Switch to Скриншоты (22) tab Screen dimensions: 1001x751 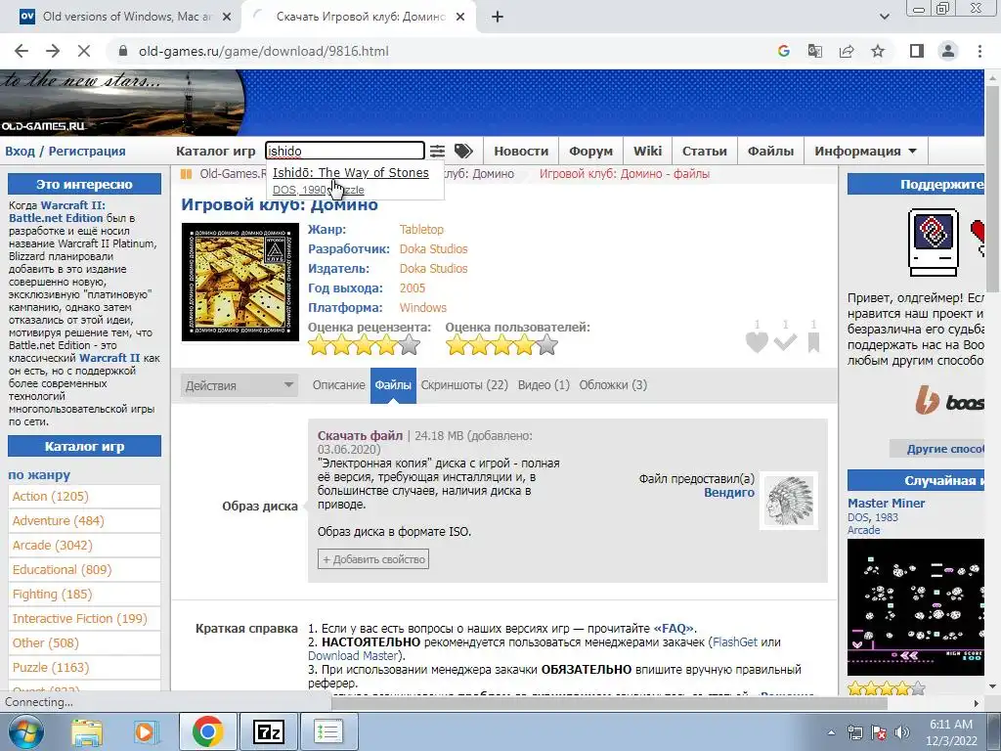click(464, 385)
